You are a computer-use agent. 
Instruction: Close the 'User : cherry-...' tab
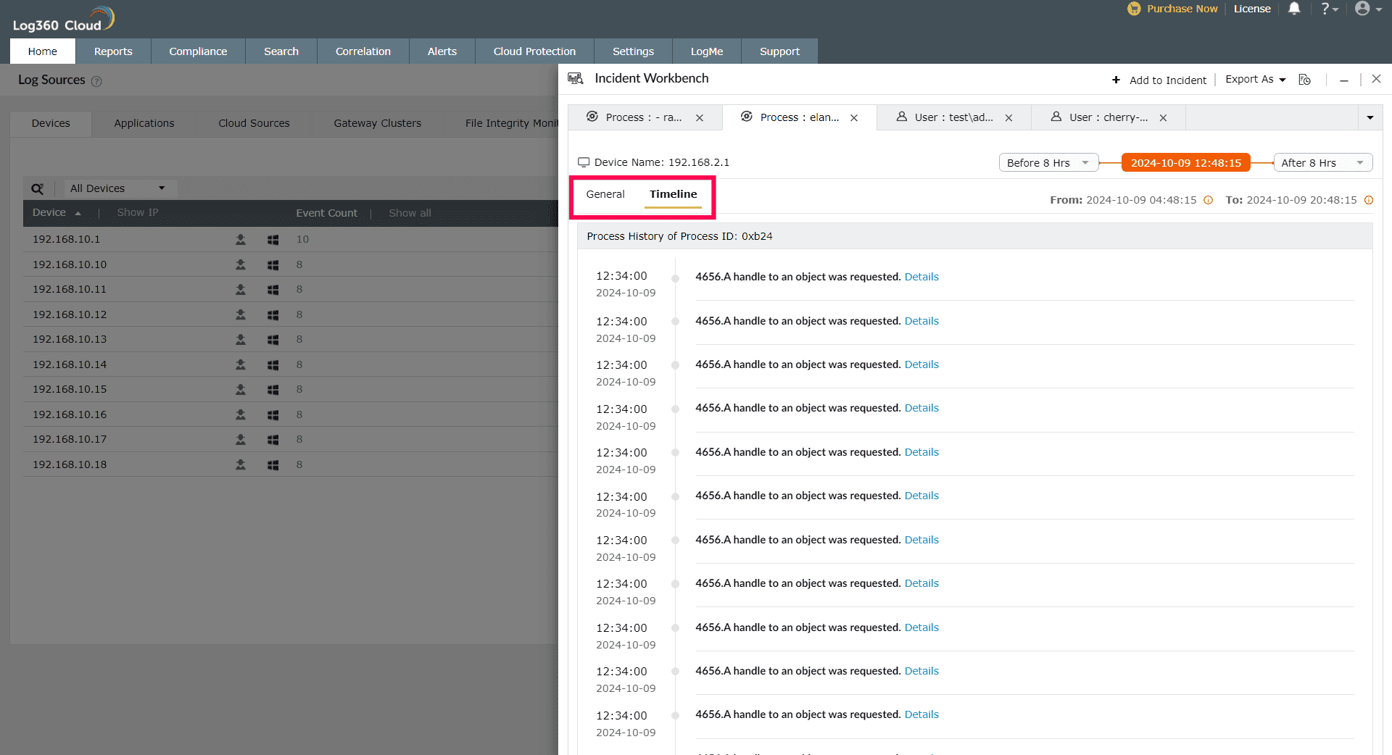(1163, 117)
